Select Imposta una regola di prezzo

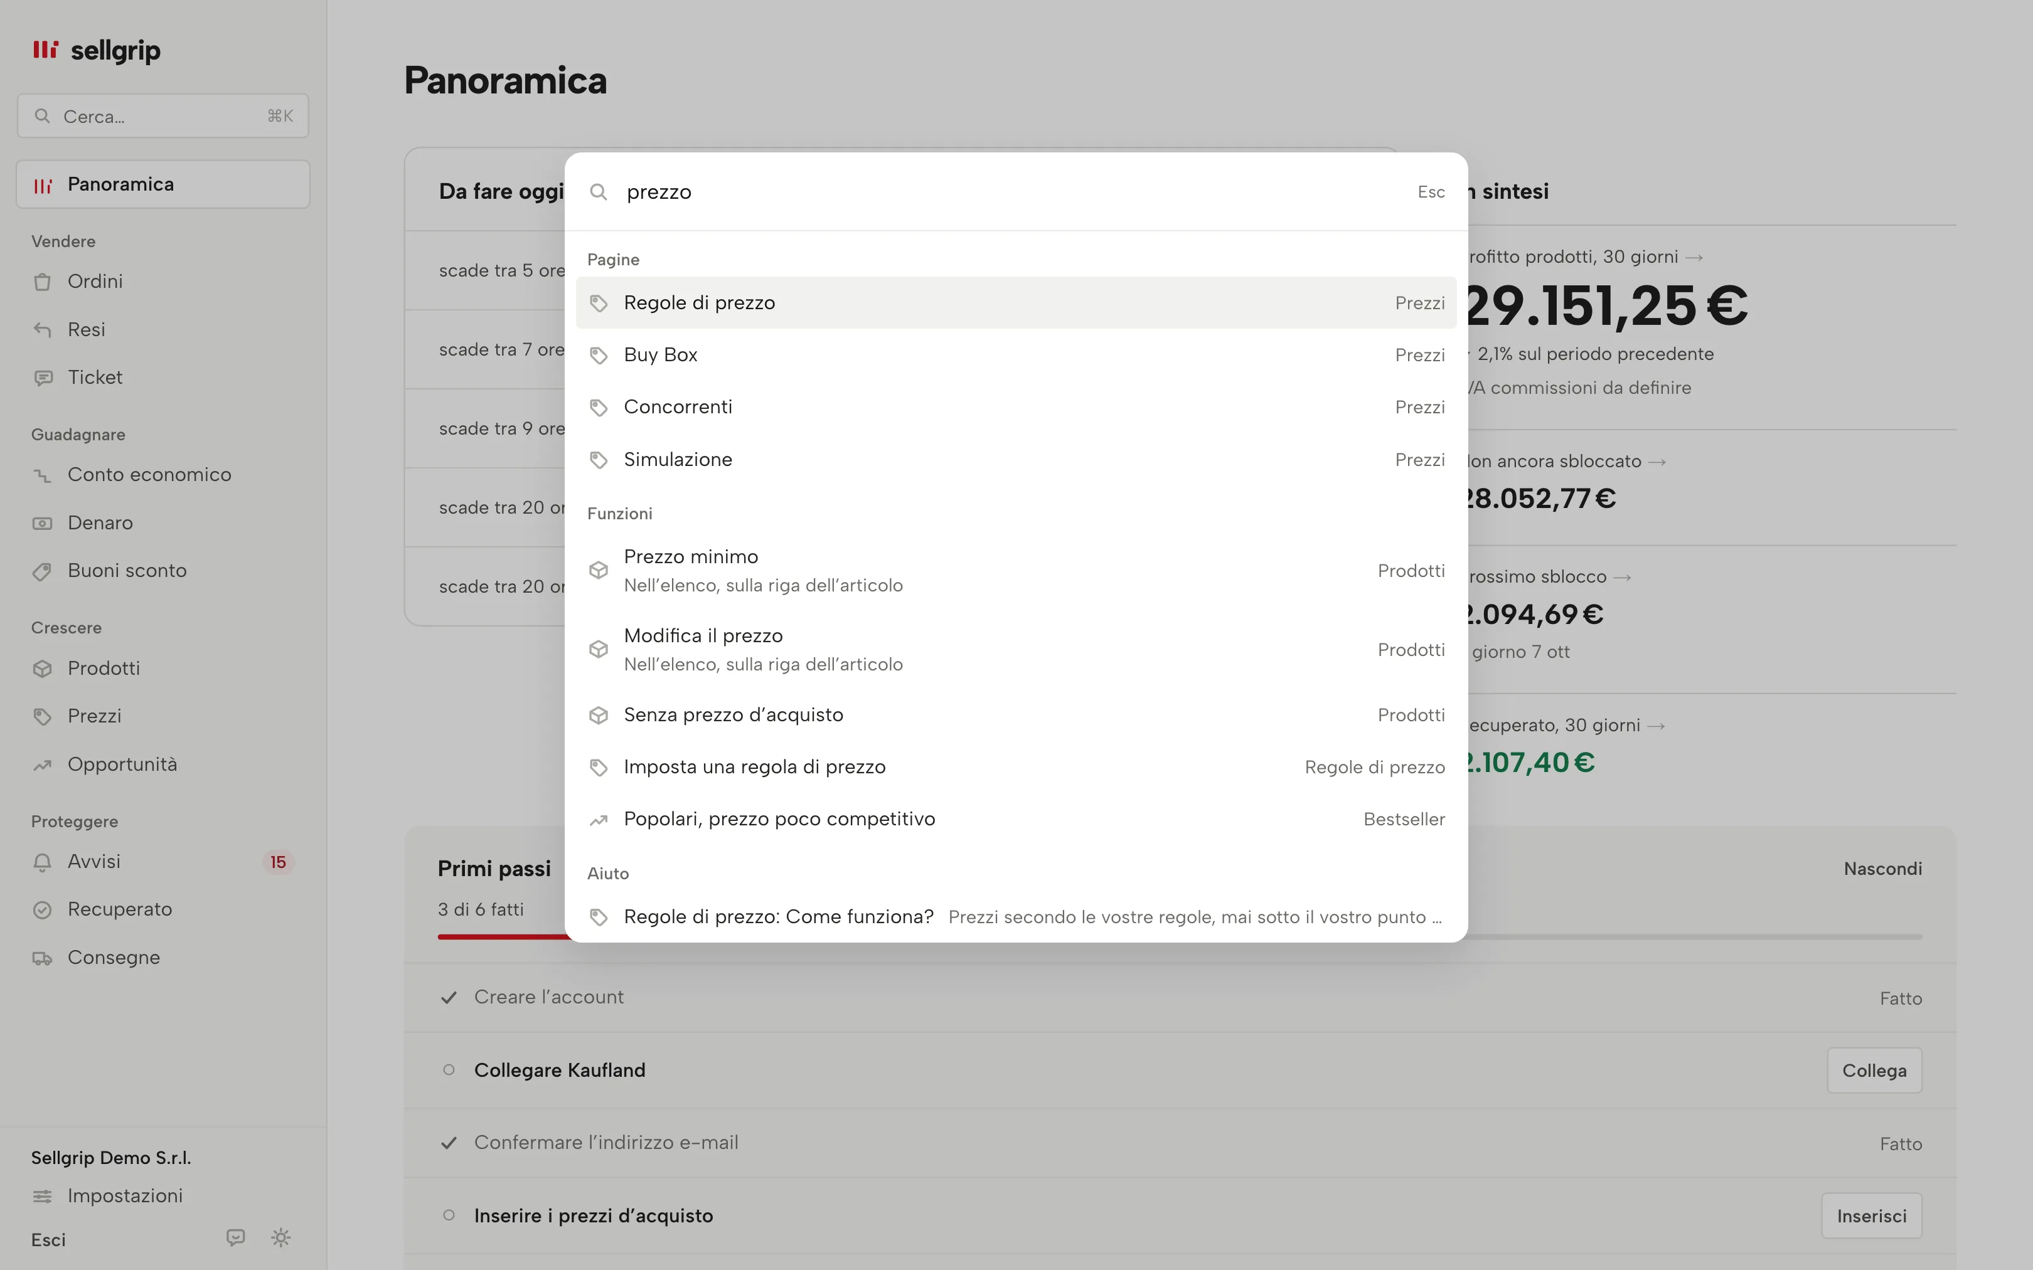tap(1016, 767)
